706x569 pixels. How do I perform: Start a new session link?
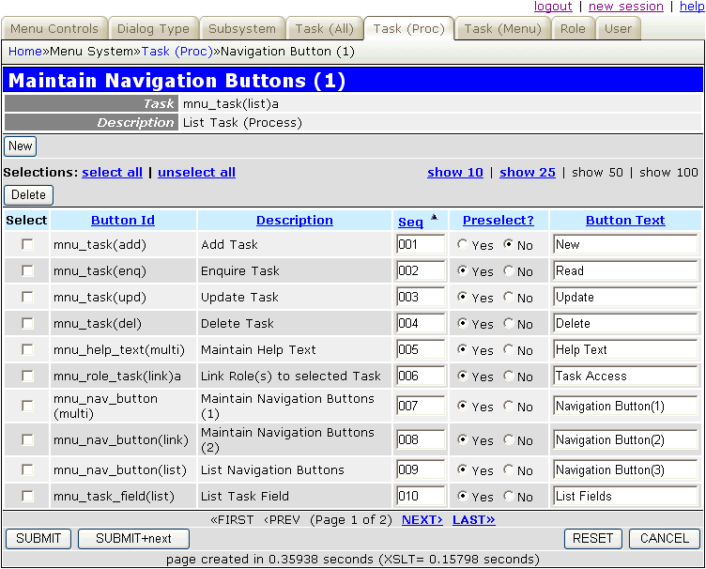626,7
